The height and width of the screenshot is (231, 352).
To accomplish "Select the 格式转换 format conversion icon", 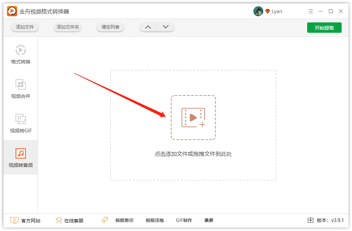I will [x=21, y=50].
